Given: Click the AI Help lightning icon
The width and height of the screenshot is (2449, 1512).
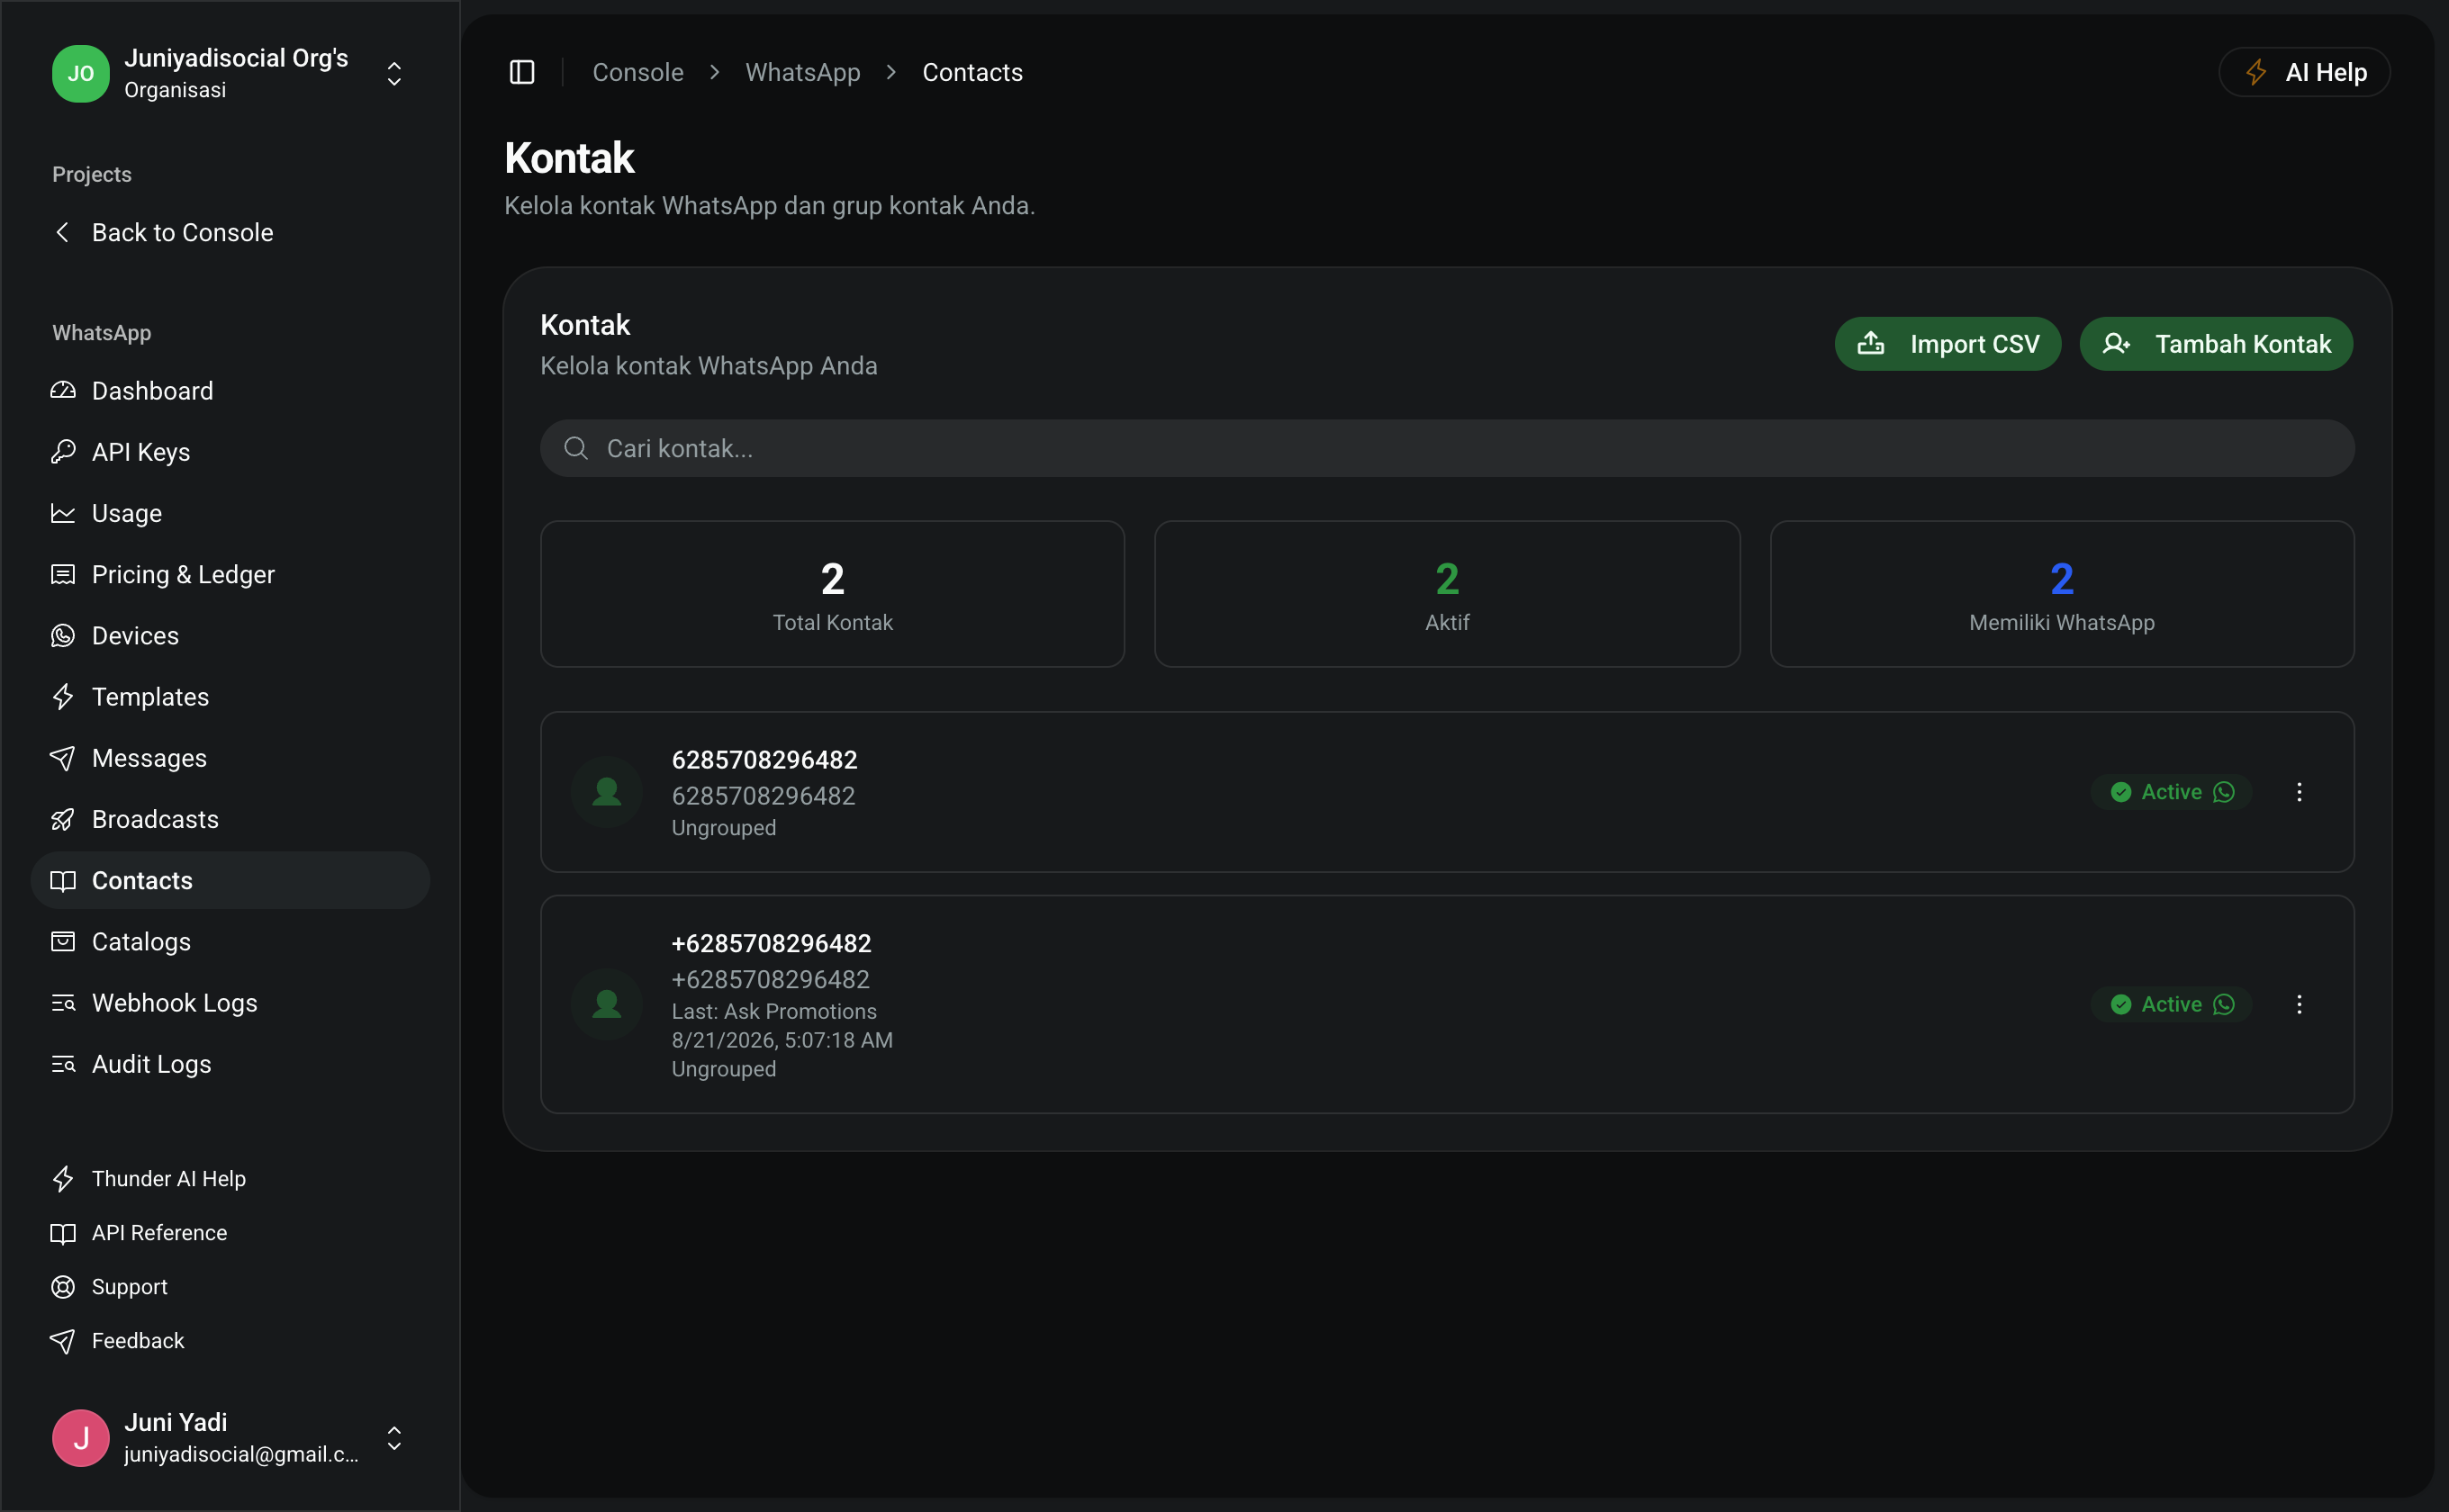Looking at the screenshot, I should tap(2256, 72).
